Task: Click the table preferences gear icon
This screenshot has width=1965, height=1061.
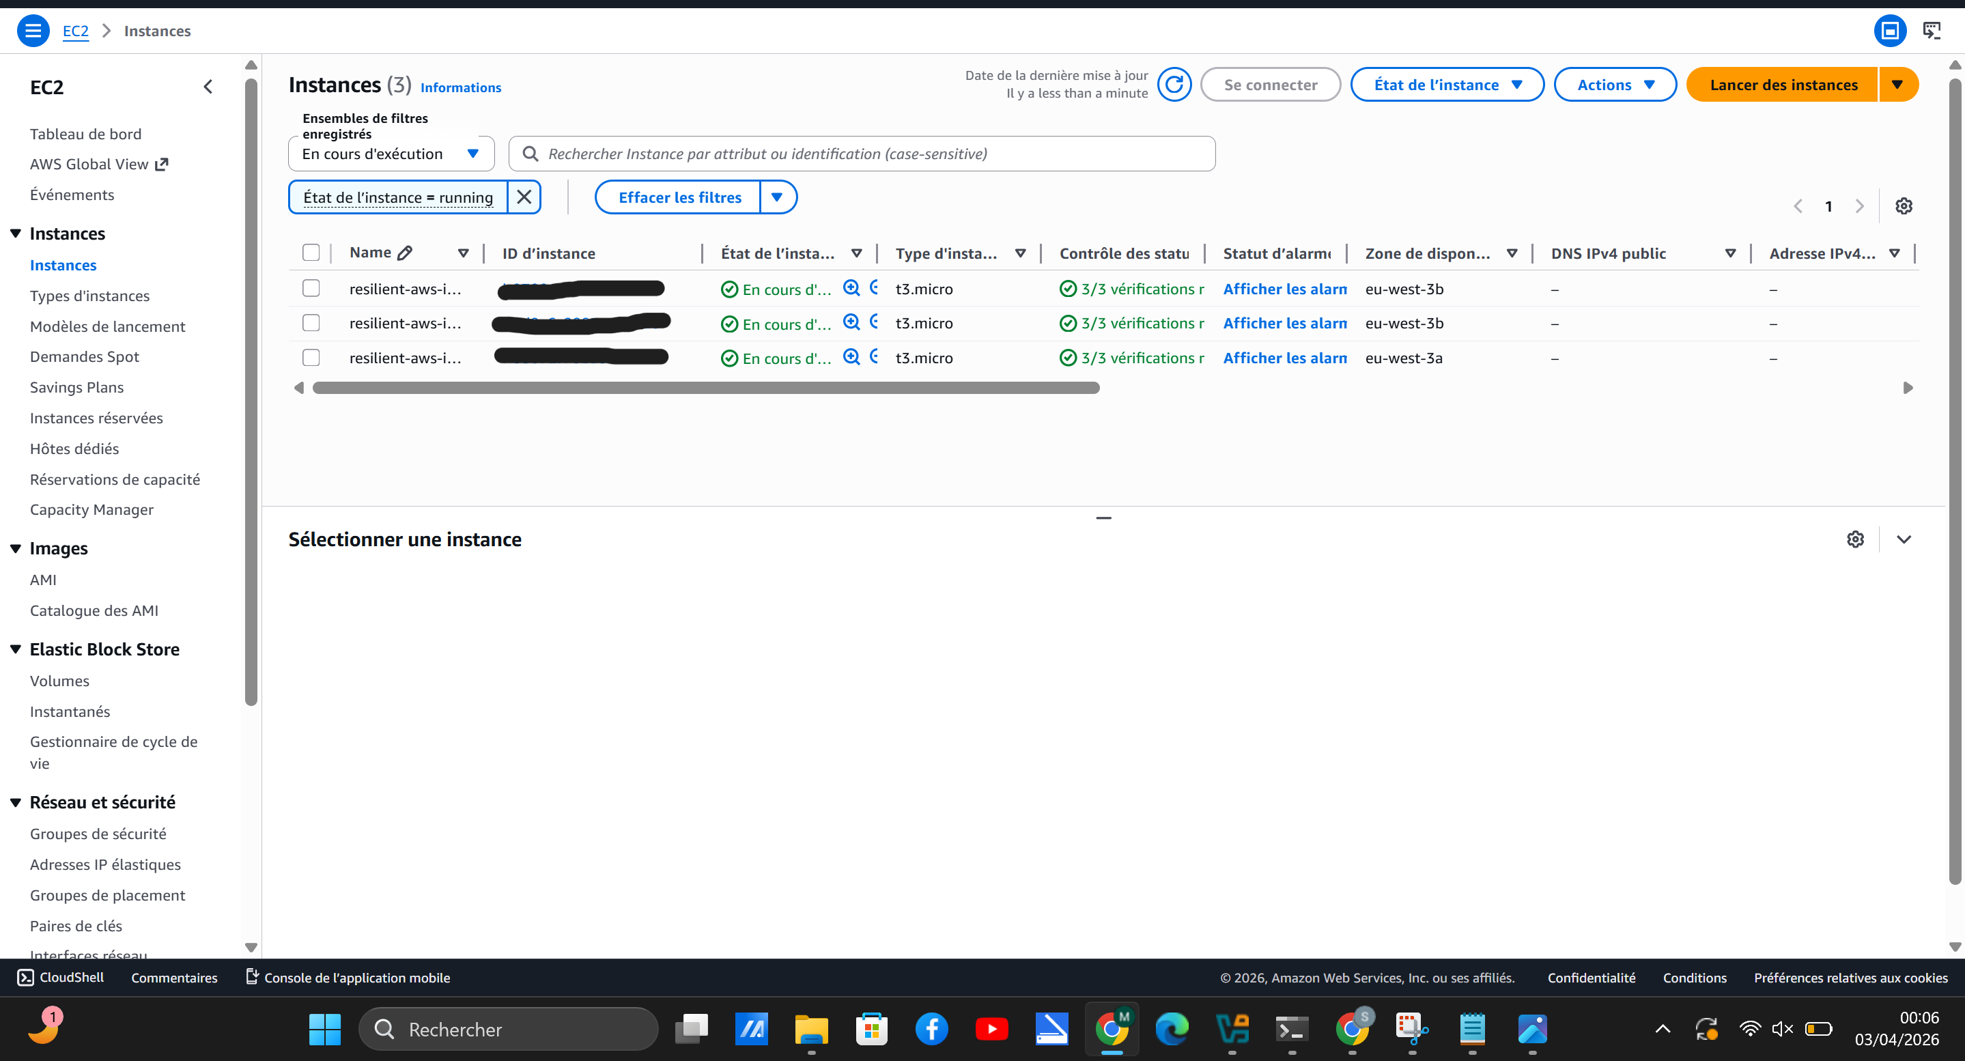Action: tap(1904, 206)
